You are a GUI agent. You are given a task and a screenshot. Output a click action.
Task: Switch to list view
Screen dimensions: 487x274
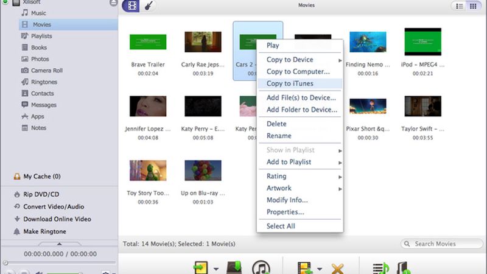pos(460,6)
